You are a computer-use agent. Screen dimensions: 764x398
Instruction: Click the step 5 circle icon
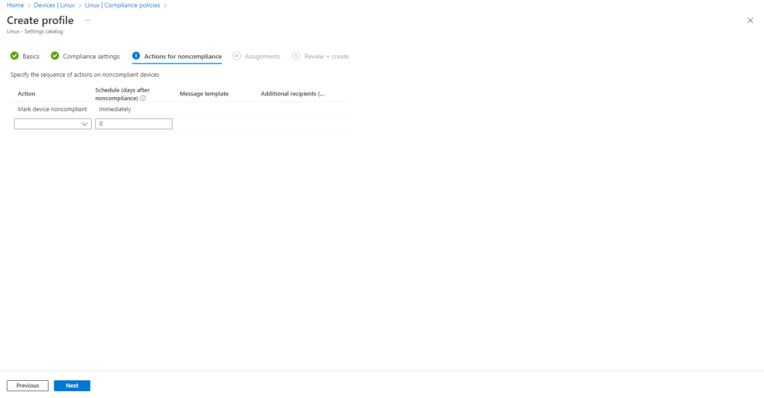pos(296,56)
